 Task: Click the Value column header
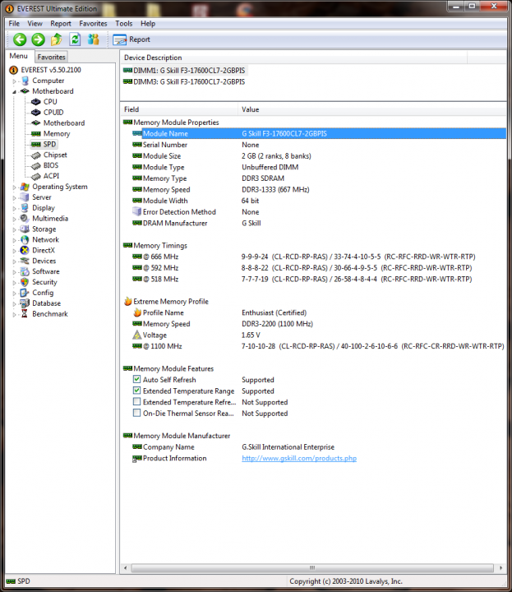pos(372,109)
